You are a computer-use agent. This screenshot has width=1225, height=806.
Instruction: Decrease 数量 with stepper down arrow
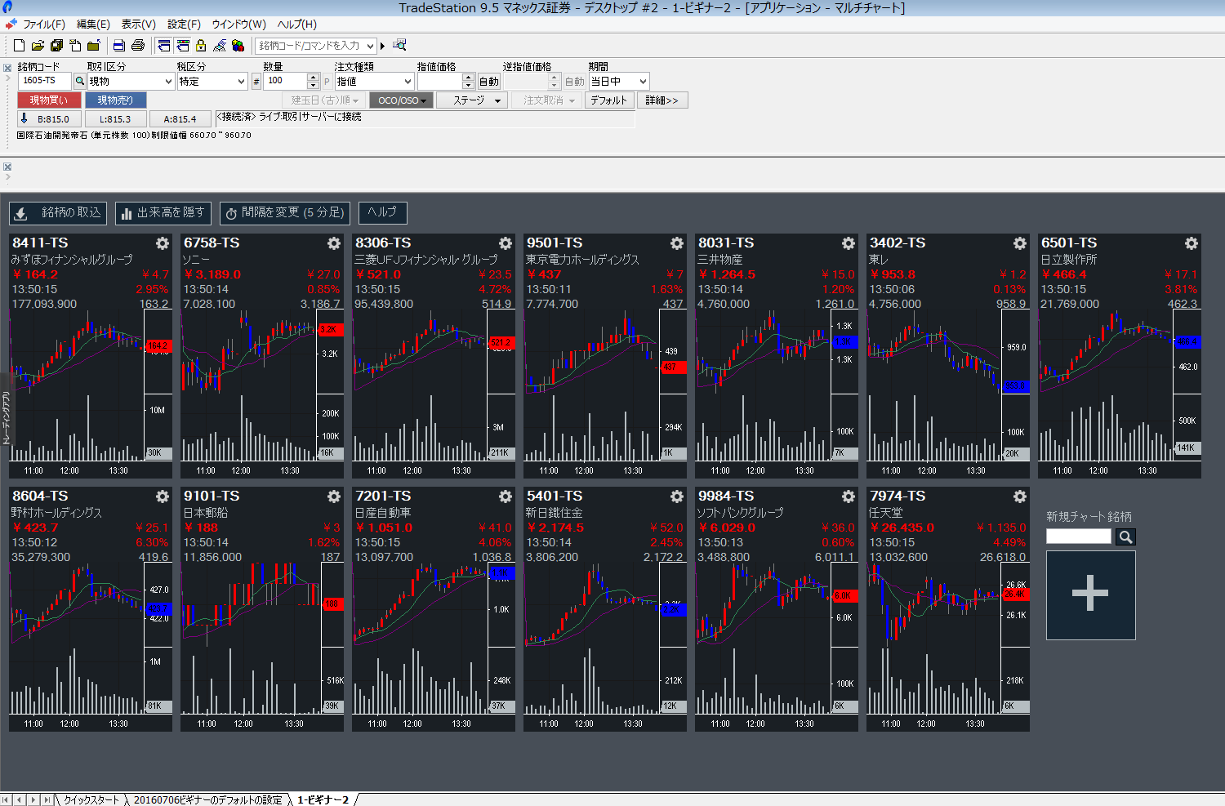[x=313, y=85]
